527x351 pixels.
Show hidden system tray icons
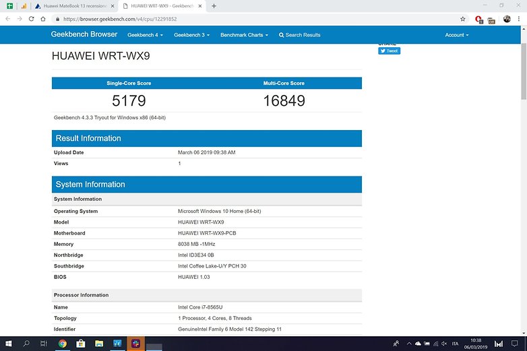pos(409,344)
